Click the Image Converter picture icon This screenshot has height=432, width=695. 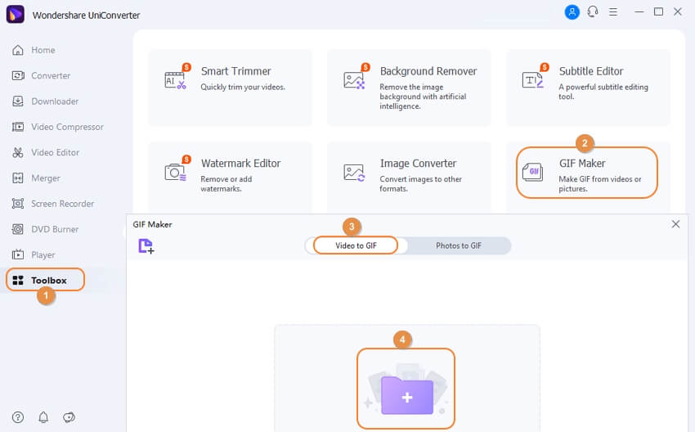click(x=354, y=173)
